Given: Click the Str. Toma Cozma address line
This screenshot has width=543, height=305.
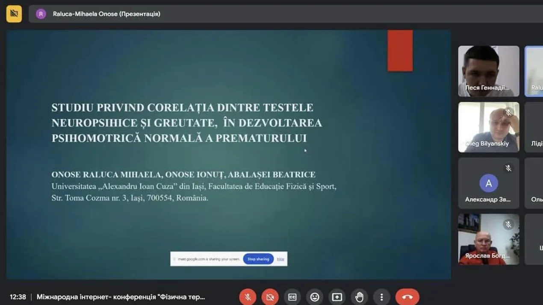Looking at the screenshot, I should (130, 198).
